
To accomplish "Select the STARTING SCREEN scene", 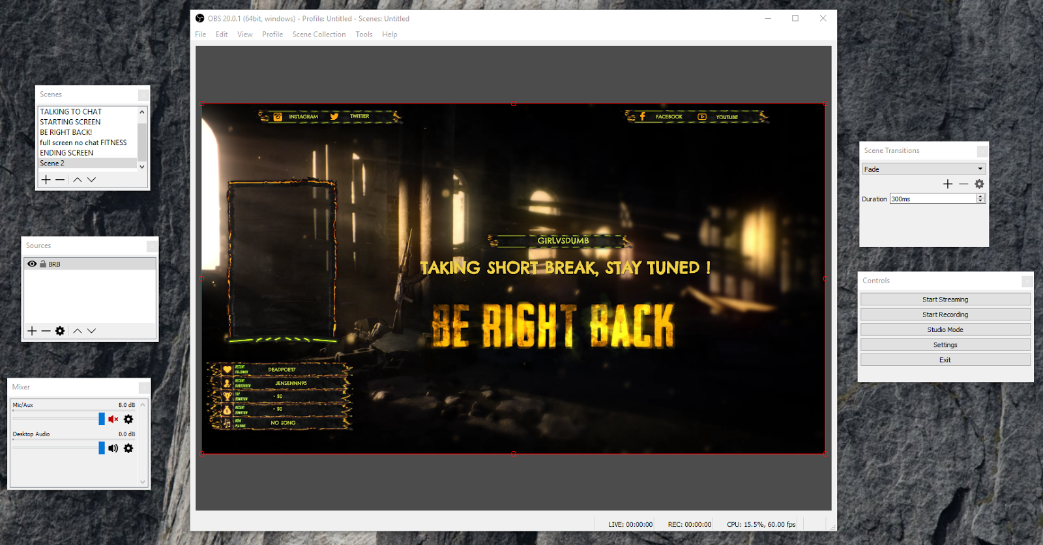I will tap(87, 122).
